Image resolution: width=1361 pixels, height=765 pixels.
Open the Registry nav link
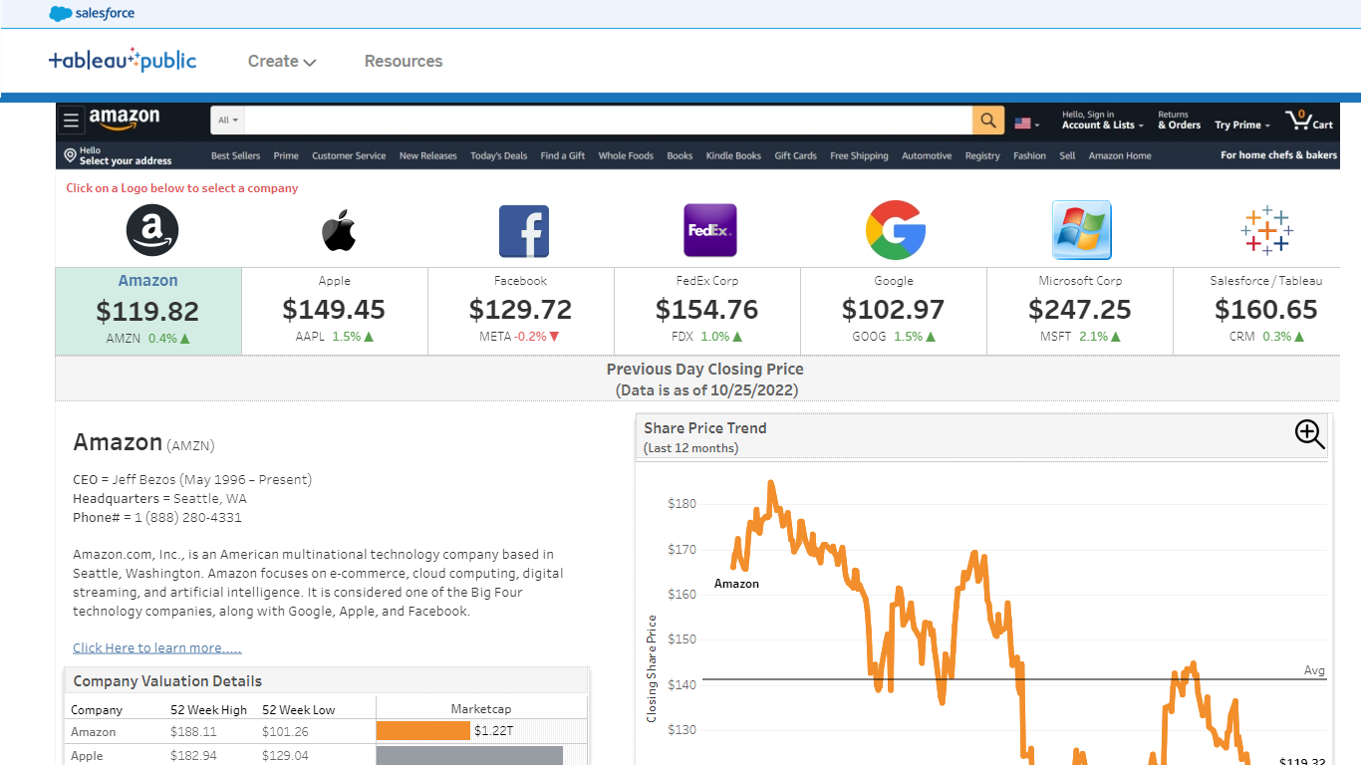pyautogui.click(x=982, y=155)
